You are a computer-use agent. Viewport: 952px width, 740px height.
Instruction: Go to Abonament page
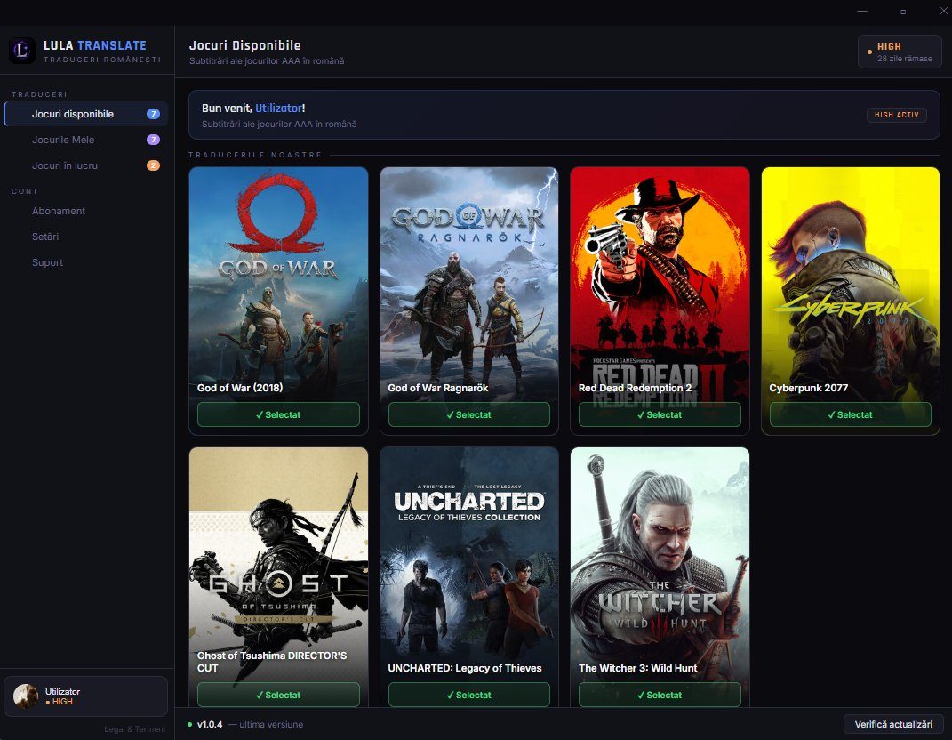coord(85,211)
